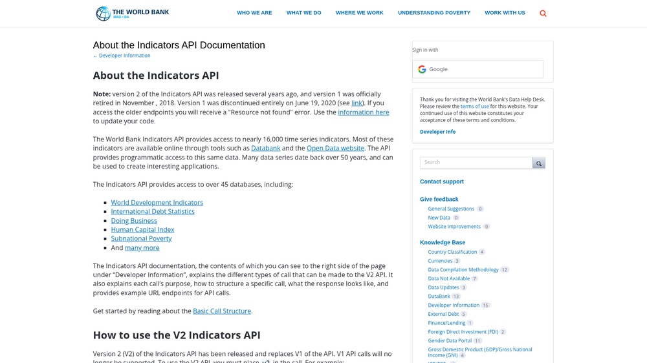Click the Contact support link
This screenshot has width=647, height=363.
coord(442,181)
